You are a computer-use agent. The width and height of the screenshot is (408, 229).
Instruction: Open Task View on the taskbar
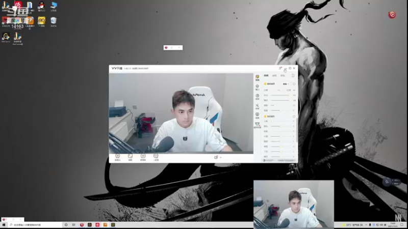[73, 225]
